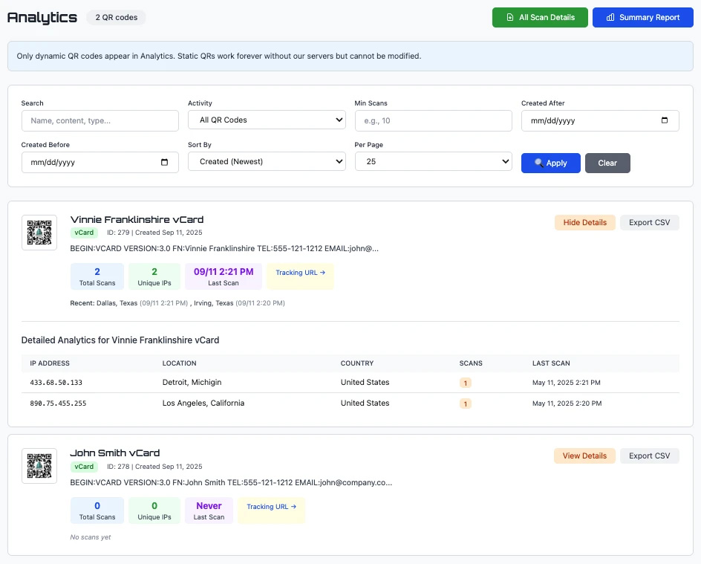Open calendar picker in Created Before field
Image resolution: width=701 pixels, height=564 pixels.
(163, 162)
